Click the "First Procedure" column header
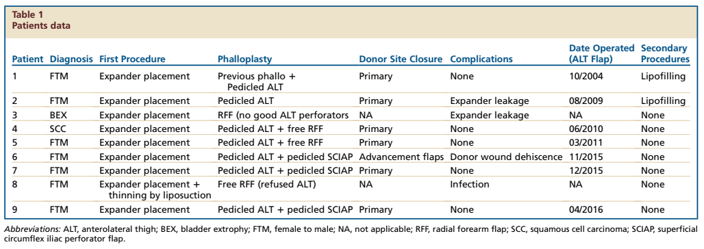Viewport: 704px width, 249px height. [x=132, y=60]
